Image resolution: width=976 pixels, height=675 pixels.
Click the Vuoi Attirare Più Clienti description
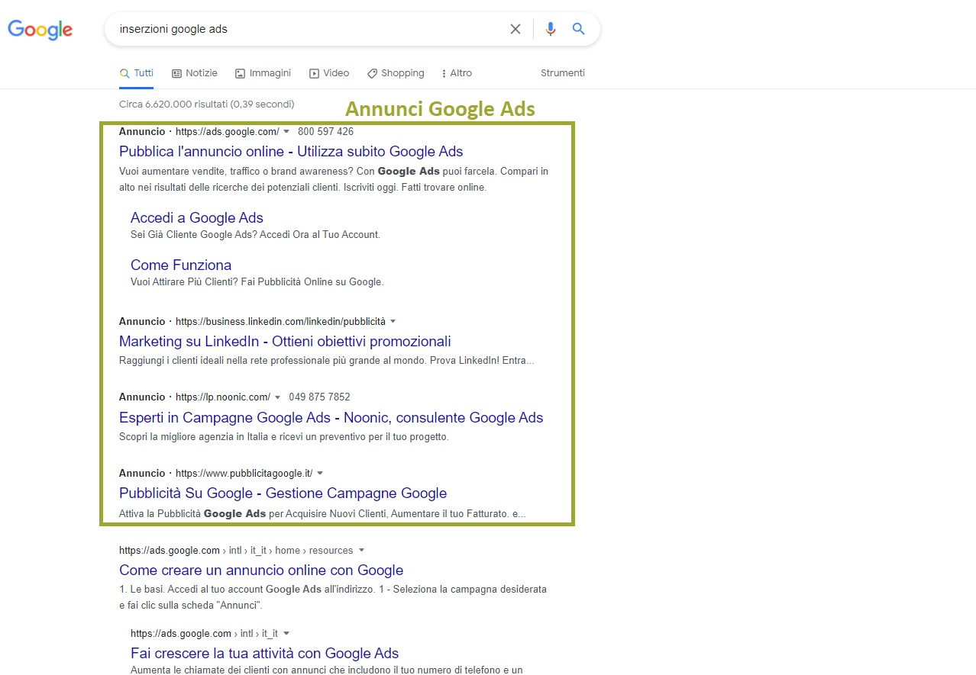[x=257, y=281]
